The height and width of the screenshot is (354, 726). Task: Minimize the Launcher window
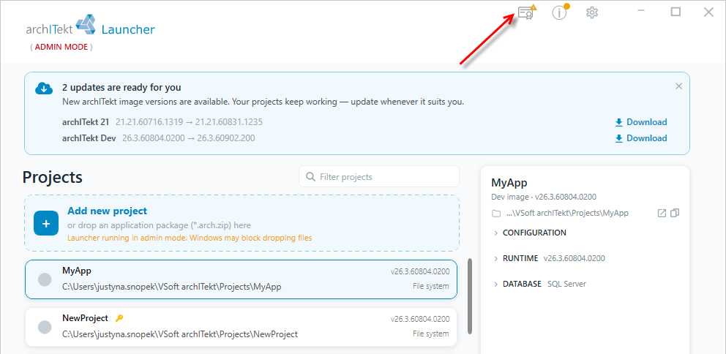(641, 12)
